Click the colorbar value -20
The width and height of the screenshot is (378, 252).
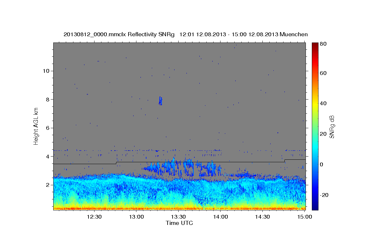[x=325, y=195]
